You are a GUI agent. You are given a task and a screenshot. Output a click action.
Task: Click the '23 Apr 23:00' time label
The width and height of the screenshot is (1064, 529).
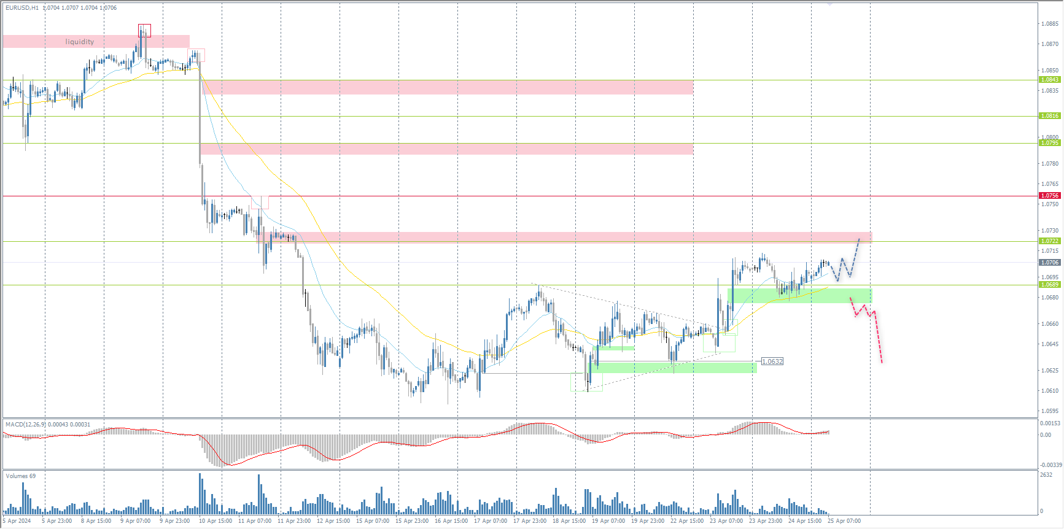(766, 521)
